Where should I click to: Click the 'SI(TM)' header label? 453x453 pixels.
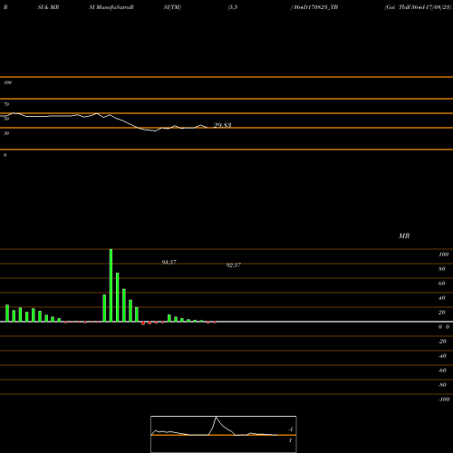[x=172, y=7]
